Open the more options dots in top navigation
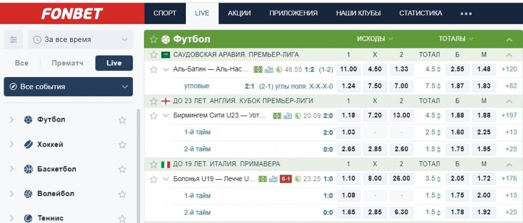 (466, 13)
